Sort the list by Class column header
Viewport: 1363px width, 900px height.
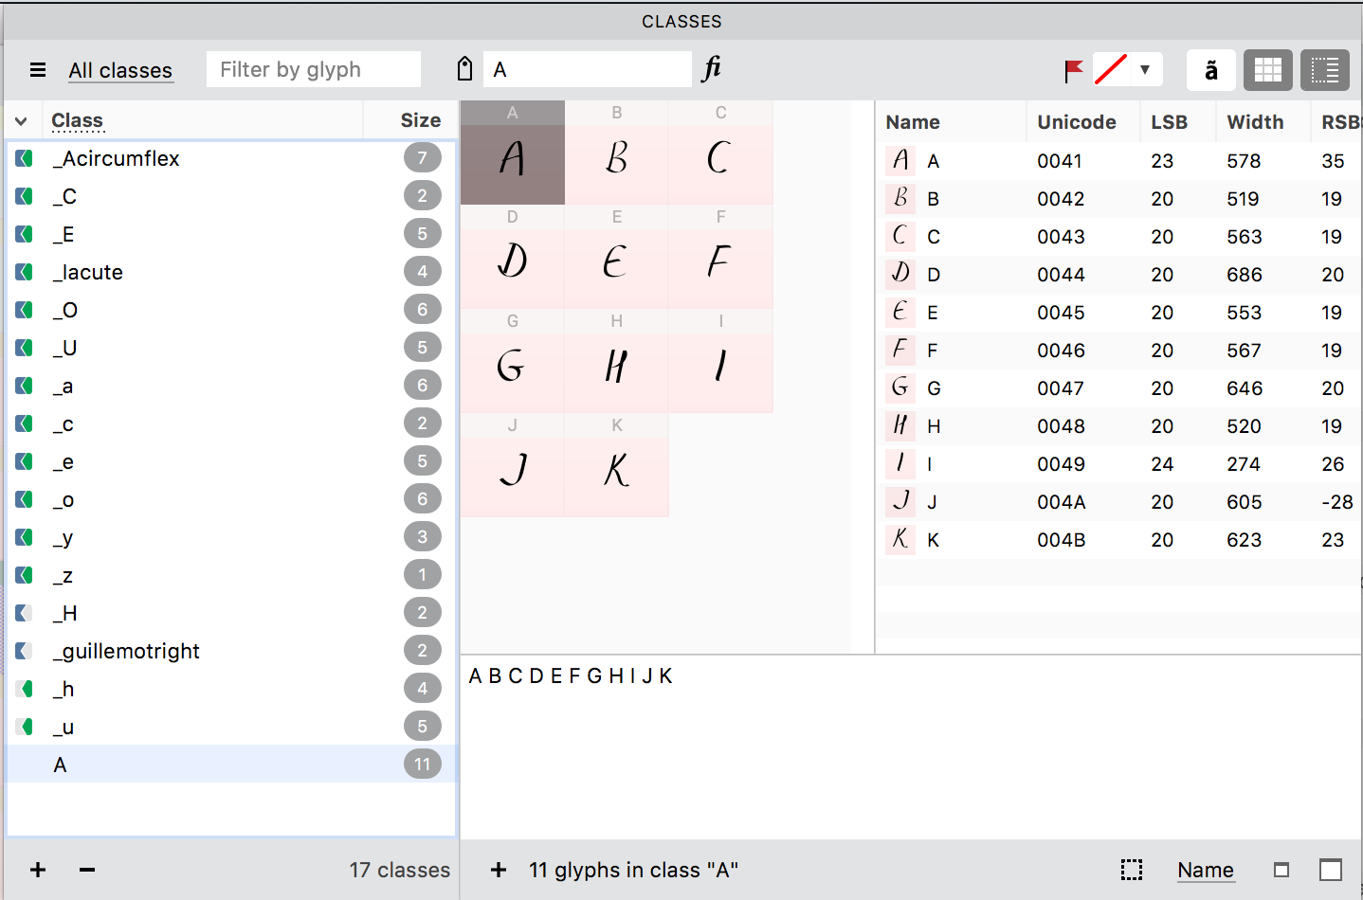point(77,120)
